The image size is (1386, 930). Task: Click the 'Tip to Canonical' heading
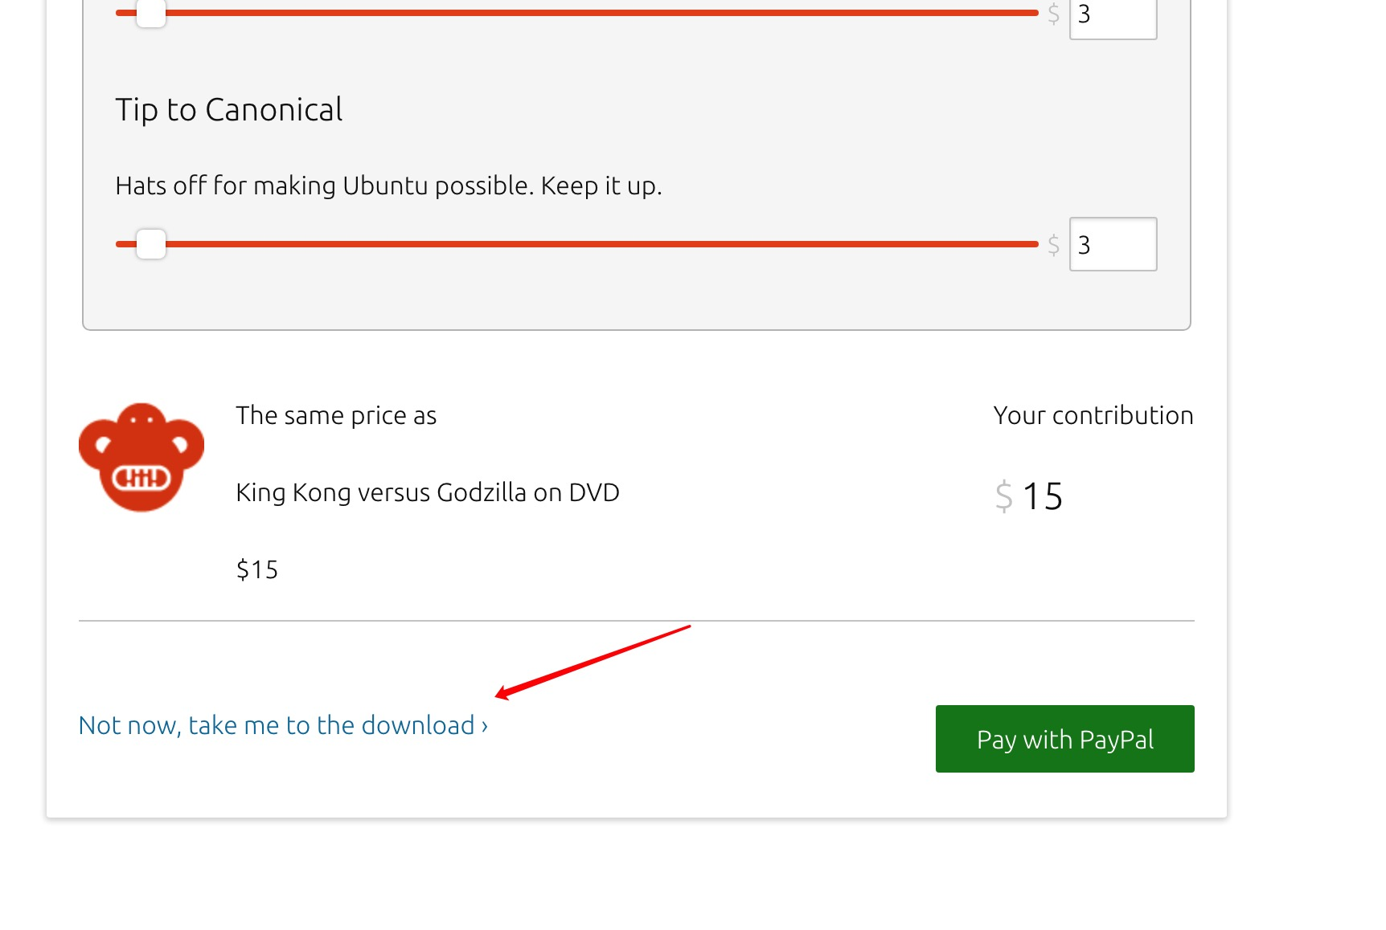[x=229, y=110]
